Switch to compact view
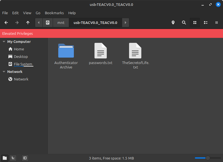Image resolution: width=223 pixels, height=162 pixels. 216,23
